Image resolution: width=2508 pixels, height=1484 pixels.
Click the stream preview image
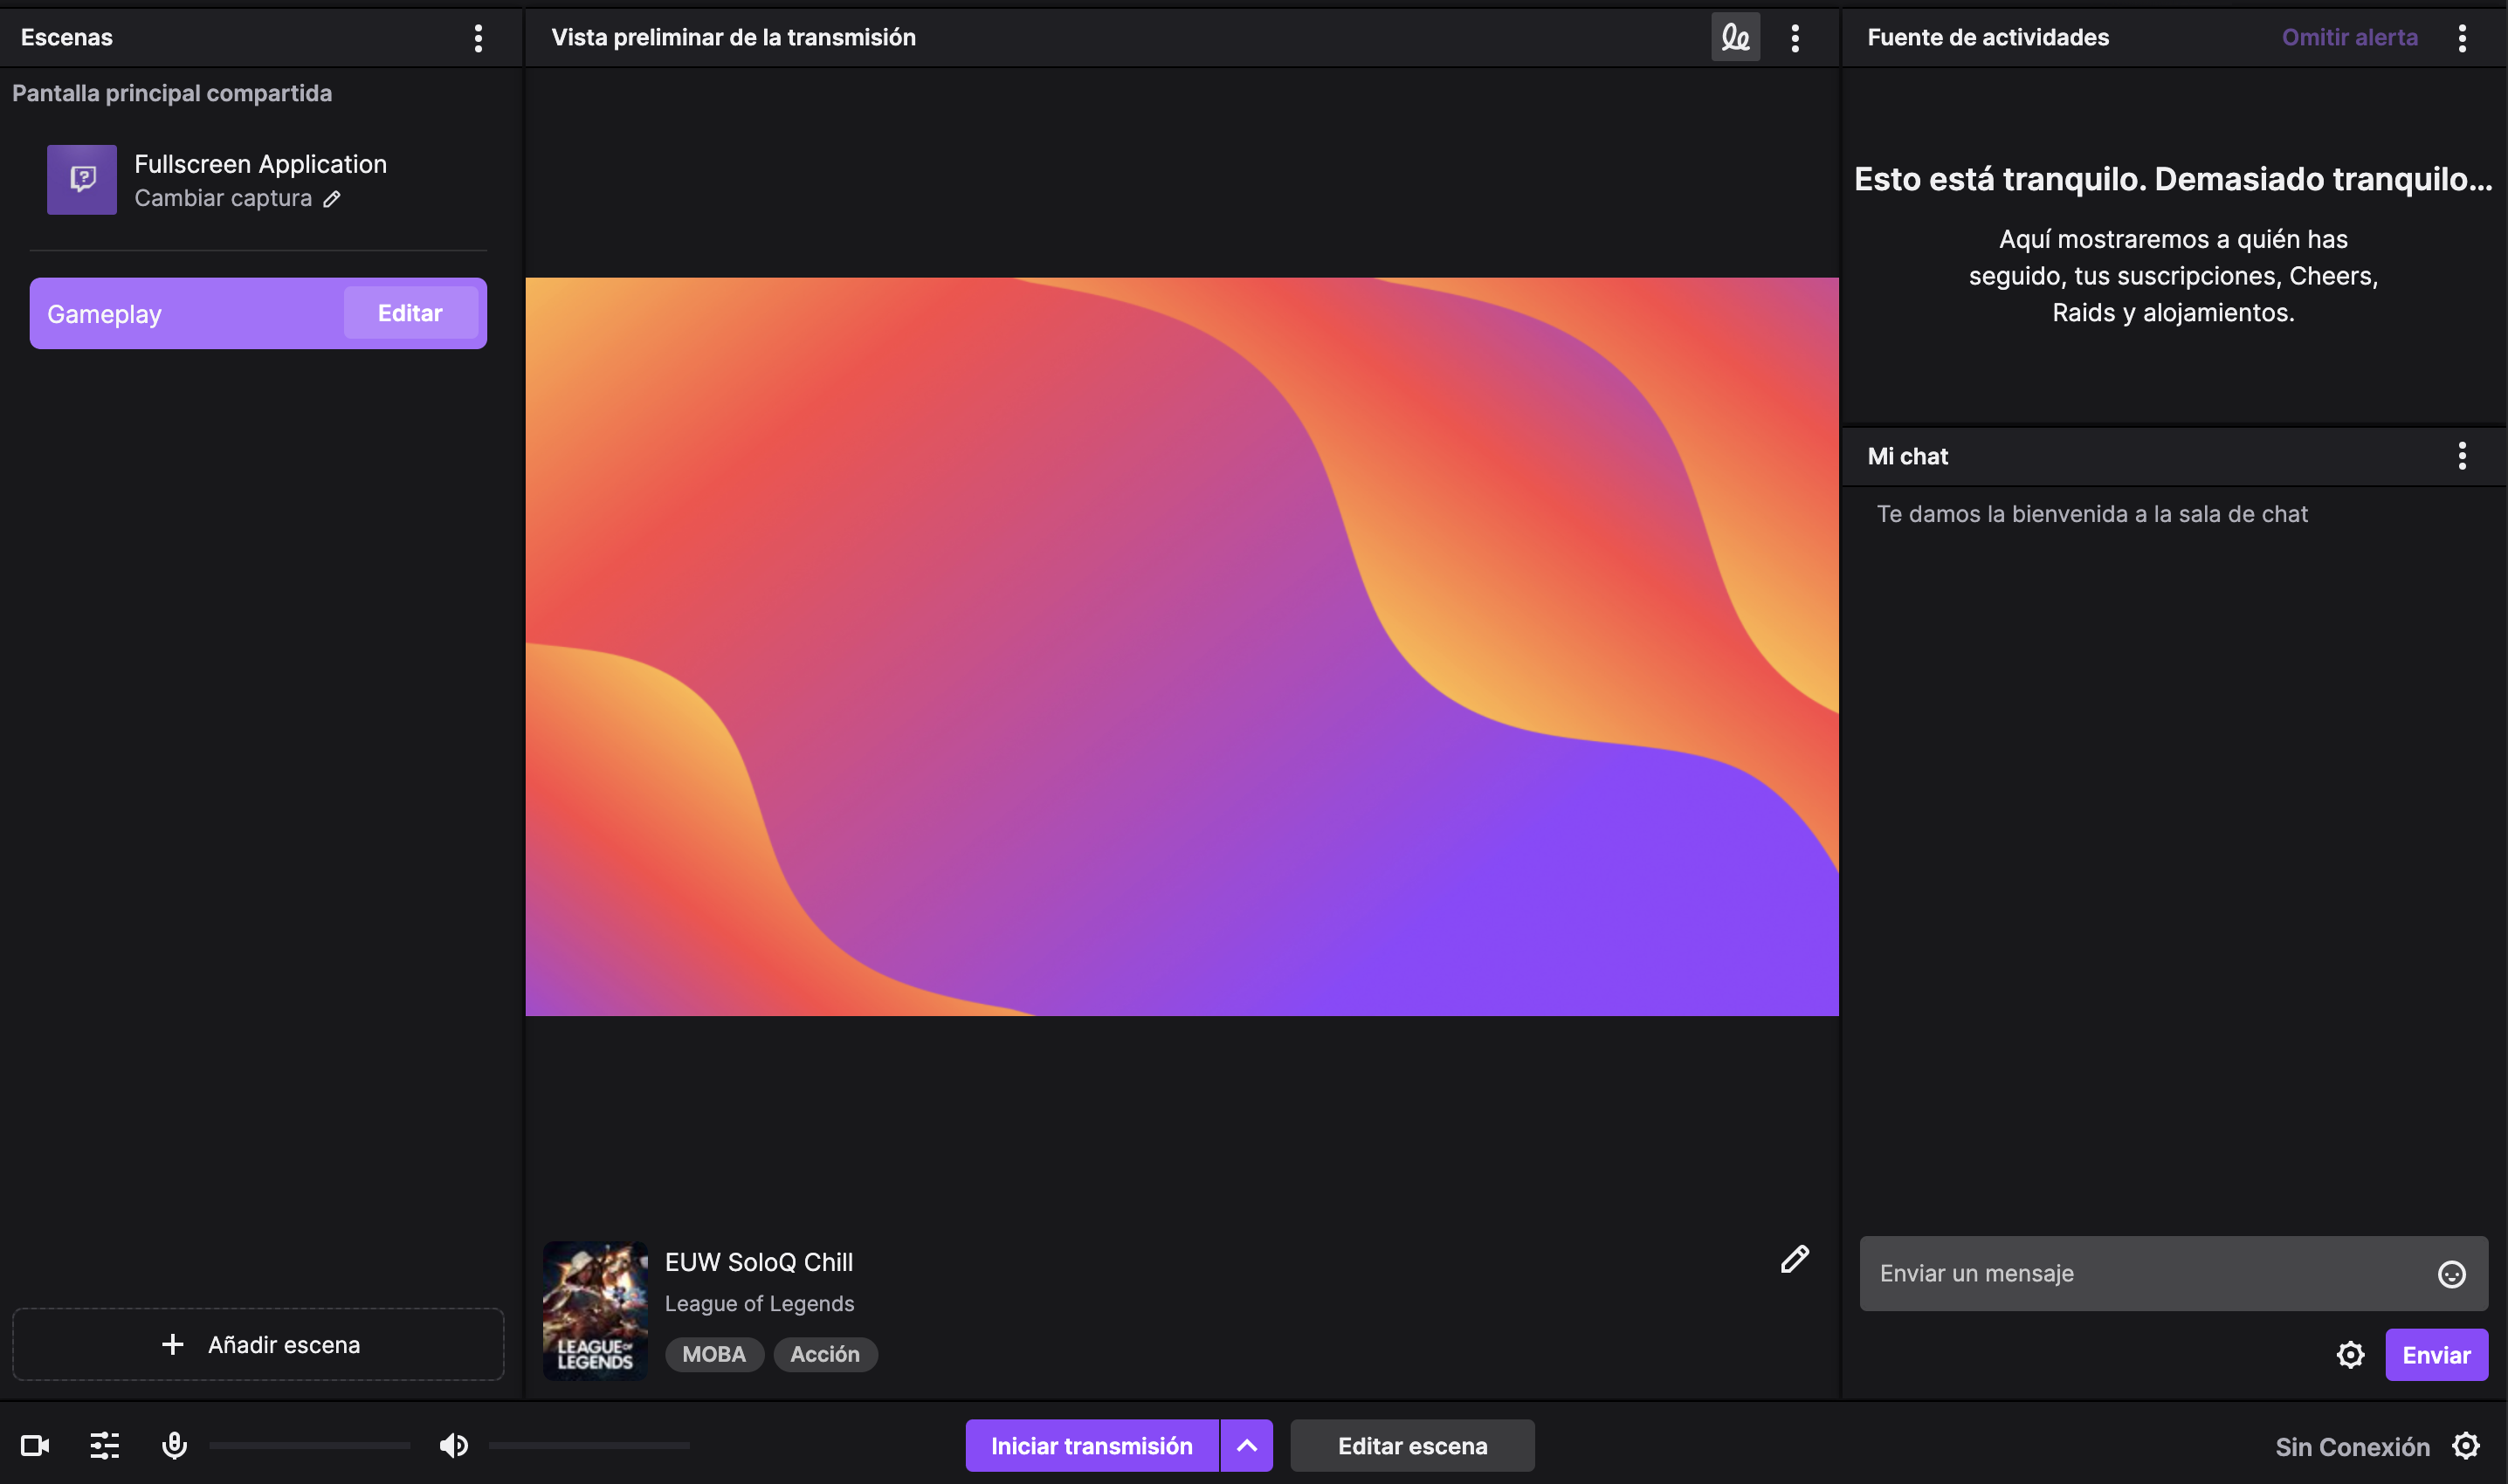[x=1182, y=647]
